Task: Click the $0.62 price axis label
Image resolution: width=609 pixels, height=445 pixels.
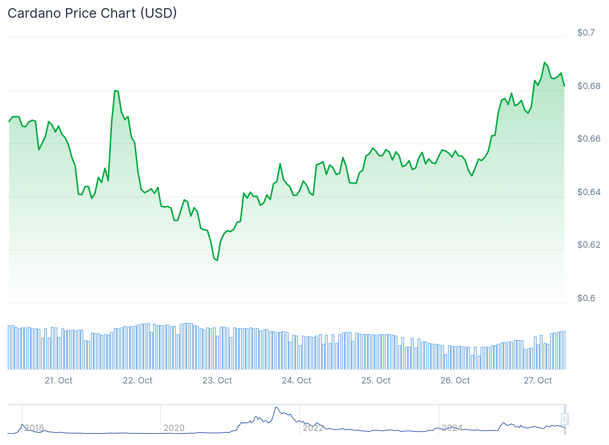Action: point(589,245)
